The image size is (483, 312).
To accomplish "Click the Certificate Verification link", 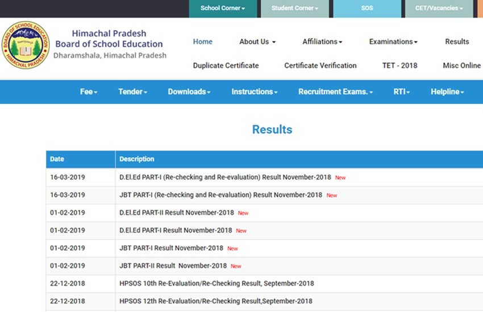I will [x=320, y=65].
